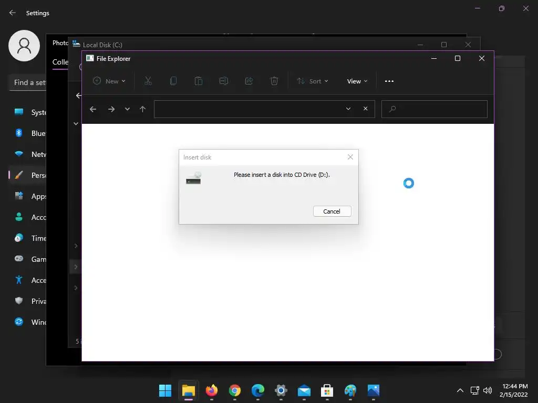Click the Paste clipboard icon

tap(198, 81)
